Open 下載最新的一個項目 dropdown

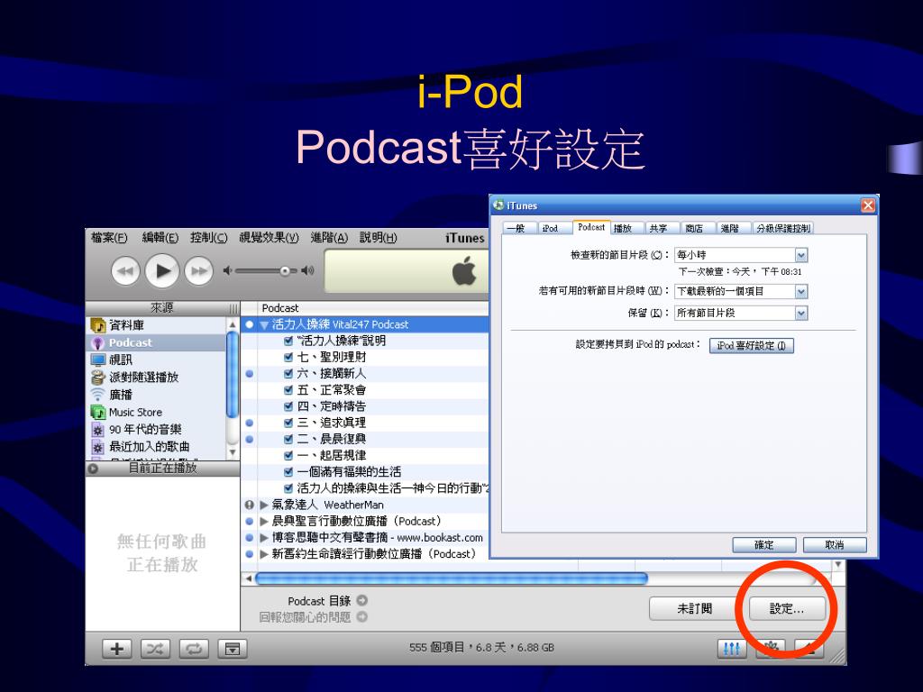tap(741, 291)
